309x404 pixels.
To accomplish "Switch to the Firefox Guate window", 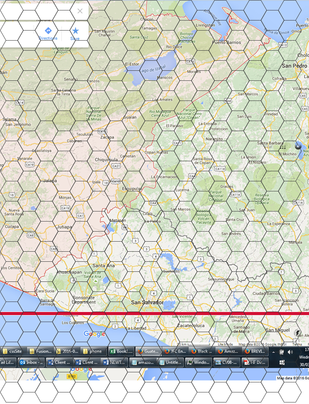I will (x=148, y=351).
